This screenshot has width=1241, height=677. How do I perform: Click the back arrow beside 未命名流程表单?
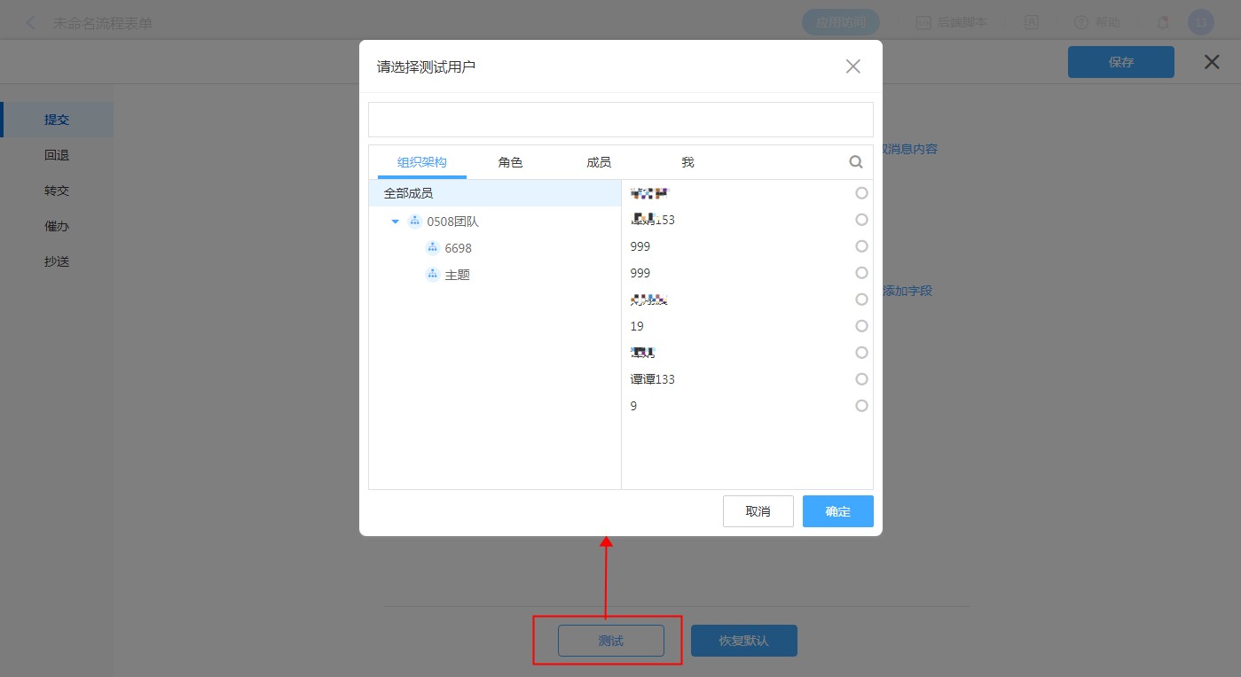[x=31, y=23]
